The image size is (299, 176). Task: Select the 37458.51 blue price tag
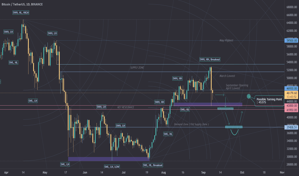(x=292, y=127)
